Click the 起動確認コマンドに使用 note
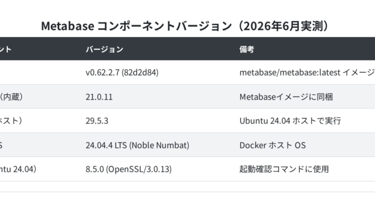The image size is (375, 211). click(284, 169)
